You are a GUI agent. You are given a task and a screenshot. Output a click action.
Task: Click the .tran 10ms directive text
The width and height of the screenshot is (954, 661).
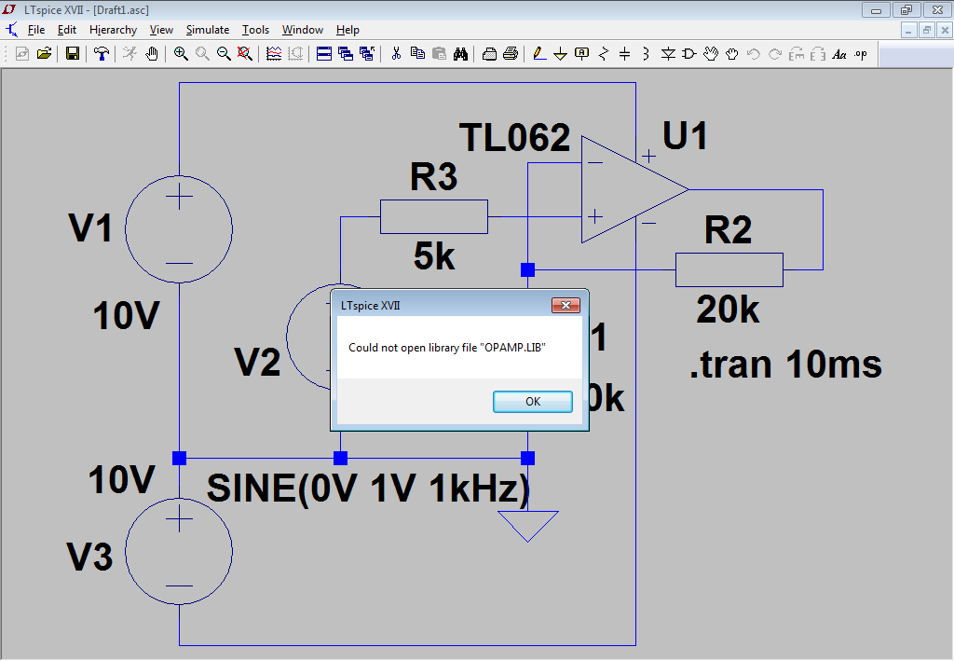(x=785, y=365)
